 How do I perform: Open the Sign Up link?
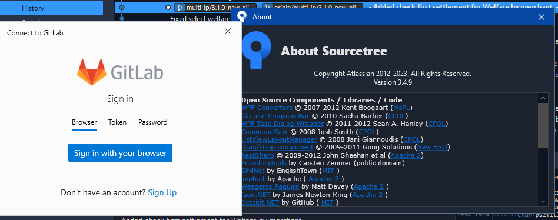point(162,192)
